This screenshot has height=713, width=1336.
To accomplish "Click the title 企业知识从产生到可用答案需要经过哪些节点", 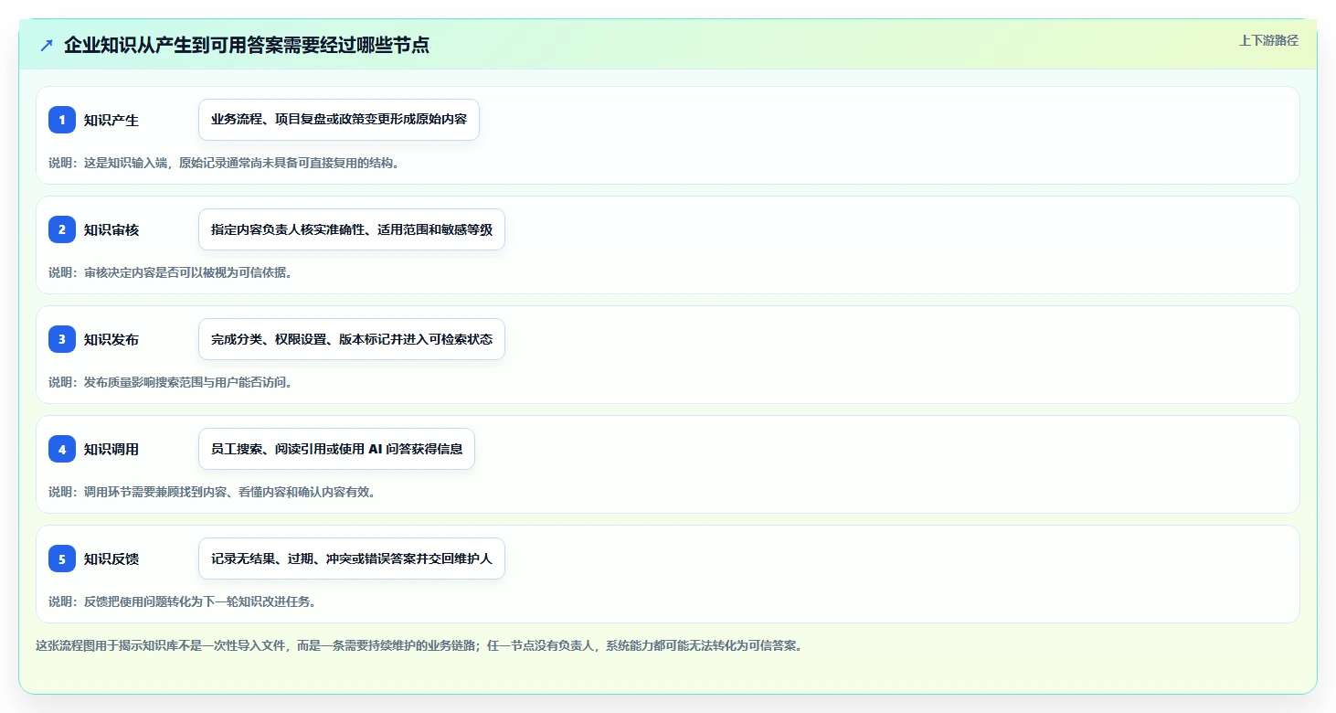I will click(247, 45).
